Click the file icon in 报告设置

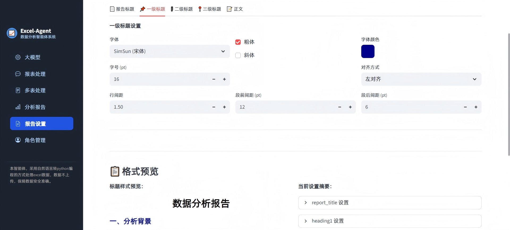click(x=18, y=124)
